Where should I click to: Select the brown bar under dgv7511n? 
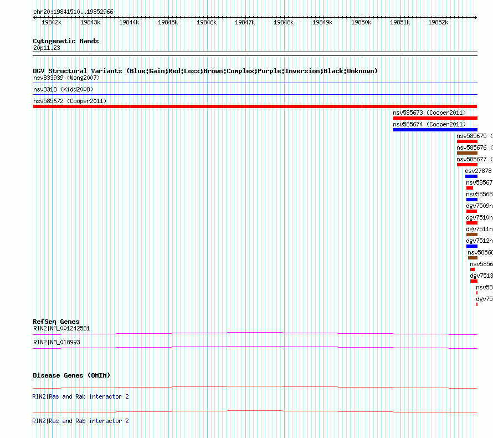coord(471,235)
